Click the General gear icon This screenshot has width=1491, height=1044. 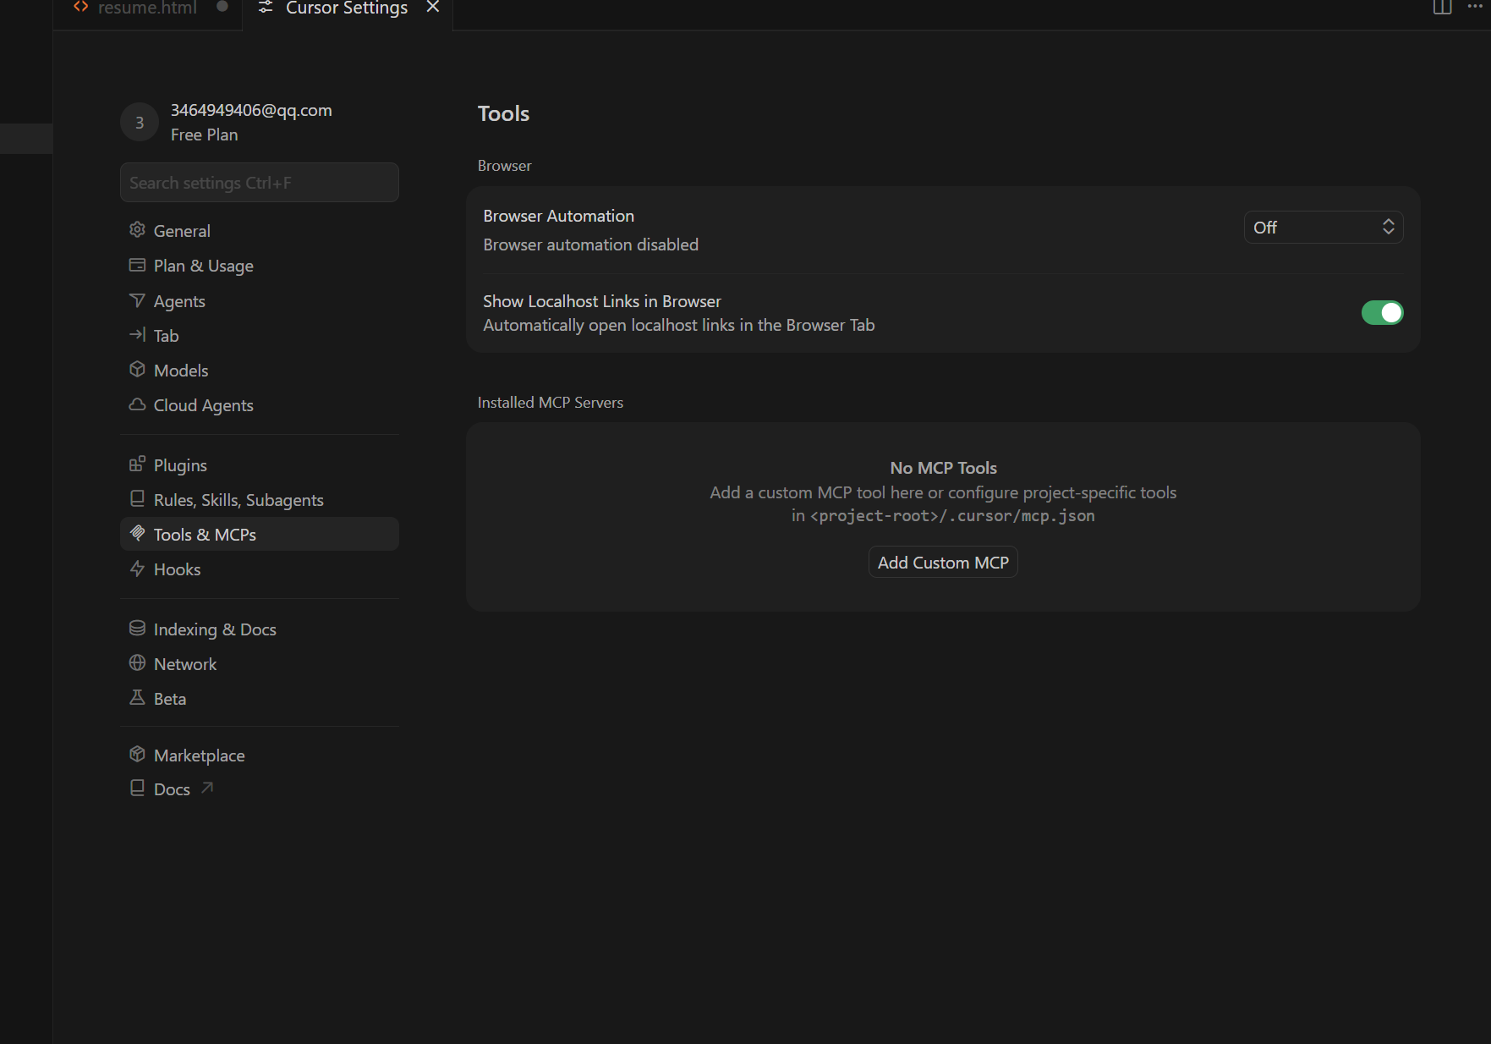click(137, 230)
